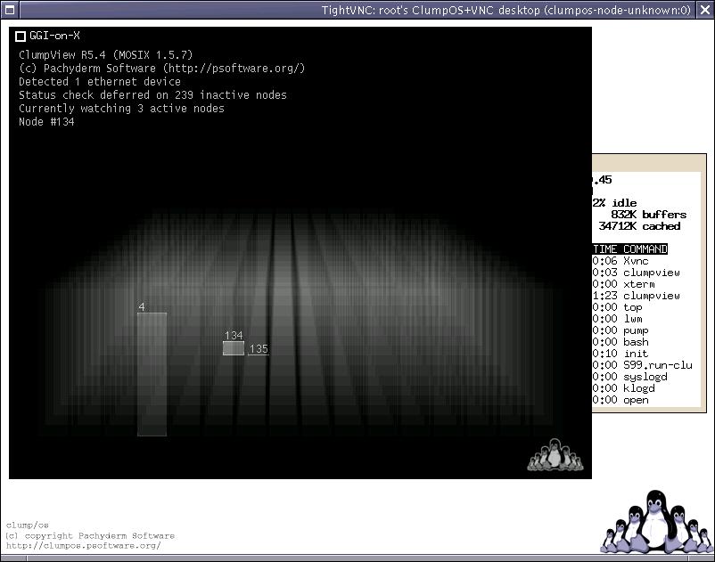Viewport: 715px width, 562px height.
Task: Click the init process row
Action: pyautogui.click(x=620, y=354)
